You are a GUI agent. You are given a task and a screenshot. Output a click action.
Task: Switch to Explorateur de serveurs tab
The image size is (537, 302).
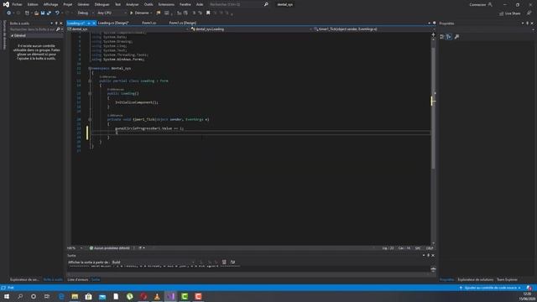click(24, 279)
